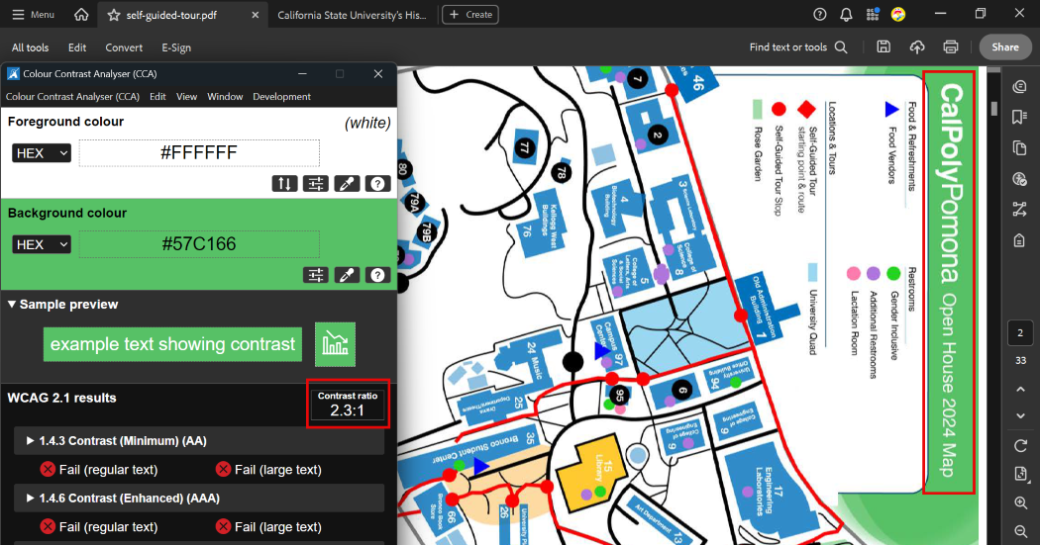Open foreground colour HEX format dropdown
Viewport: 1040px width, 545px height.
pyautogui.click(x=42, y=153)
